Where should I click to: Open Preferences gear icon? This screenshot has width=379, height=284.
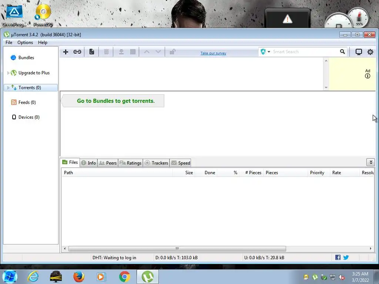coord(370,52)
